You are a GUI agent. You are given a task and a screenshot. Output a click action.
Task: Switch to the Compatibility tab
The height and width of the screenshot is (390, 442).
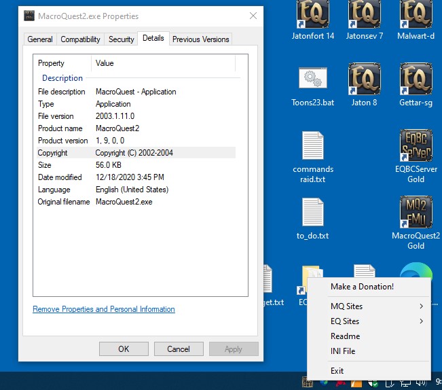pos(80,39)
